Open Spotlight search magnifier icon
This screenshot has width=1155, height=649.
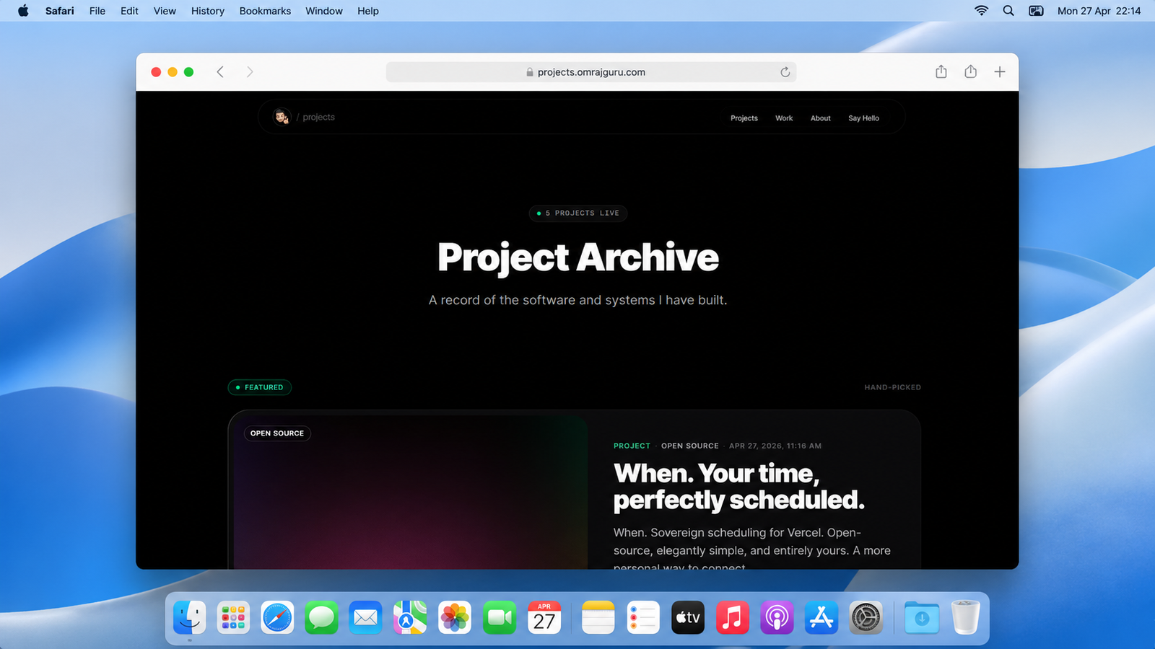pos(1008,11)
